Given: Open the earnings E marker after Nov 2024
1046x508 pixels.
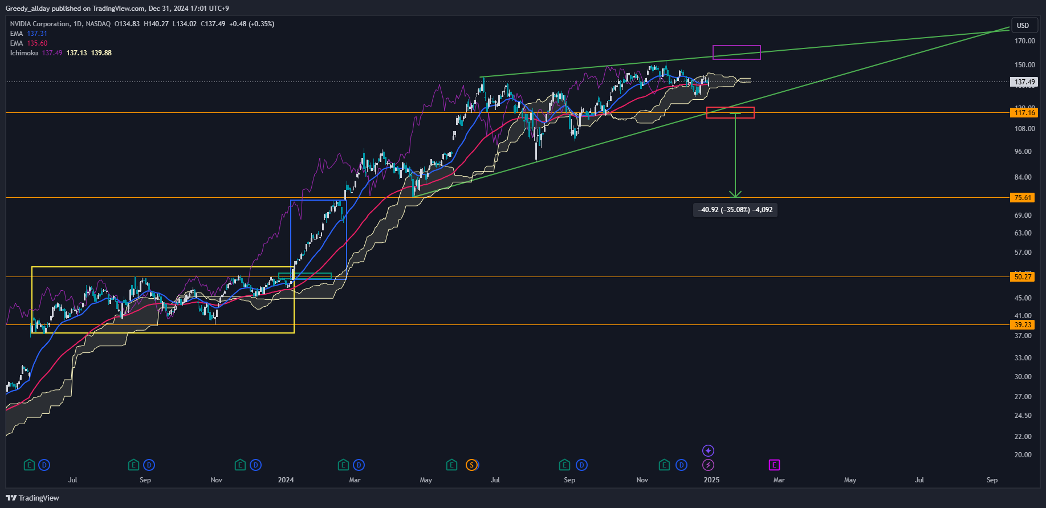Looking at the screenshot, I should pos(664,465).
